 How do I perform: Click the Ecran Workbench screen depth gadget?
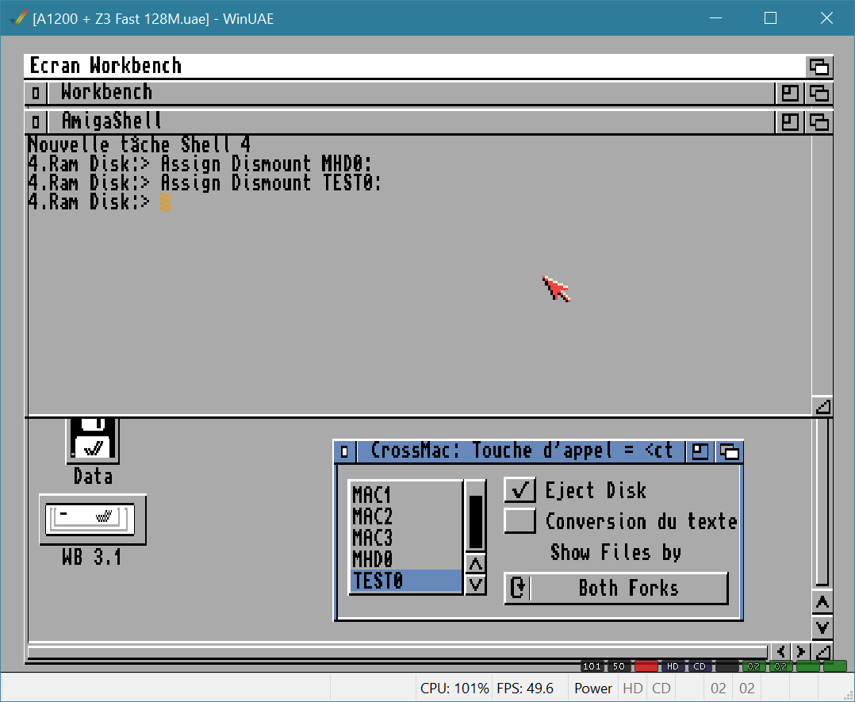point(819,67)
